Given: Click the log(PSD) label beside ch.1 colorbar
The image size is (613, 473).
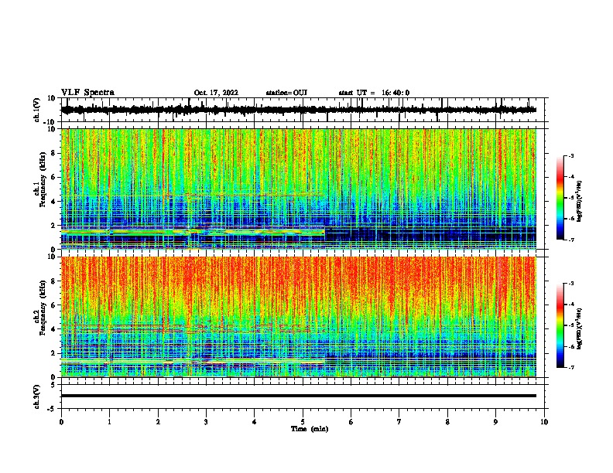Looking at the screenshot, I should [x=580, y=201].
